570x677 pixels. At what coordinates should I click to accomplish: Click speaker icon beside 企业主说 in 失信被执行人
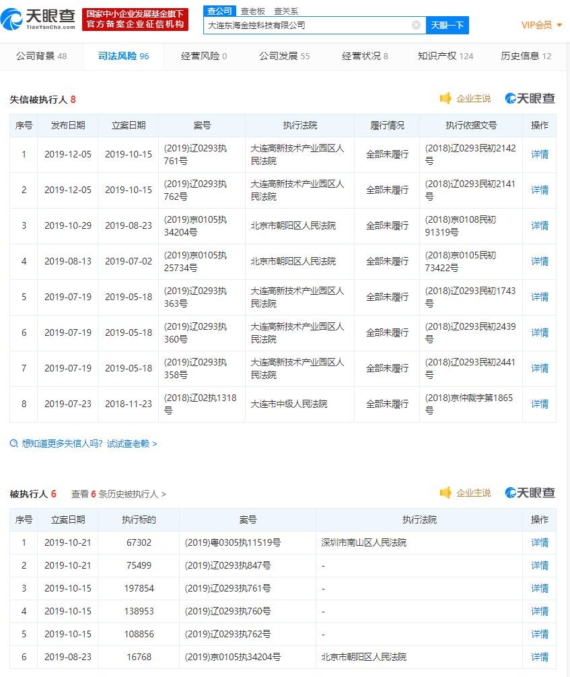click(x=446, y=99)
